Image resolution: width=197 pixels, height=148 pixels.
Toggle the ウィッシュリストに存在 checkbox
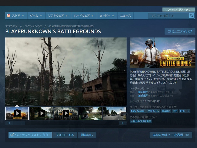(12, 135)
